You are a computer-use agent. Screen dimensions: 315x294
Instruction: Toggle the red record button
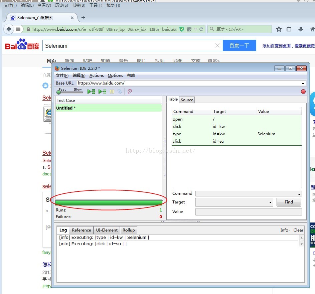click(303, 92)
